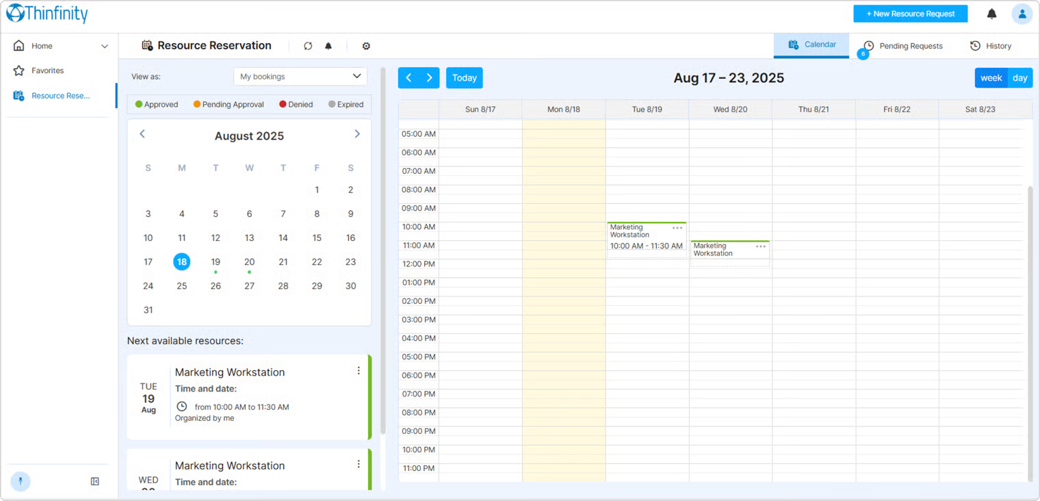Open the View as dropdown
This screenshot has height=501, width=1040.
click(300, 77)
